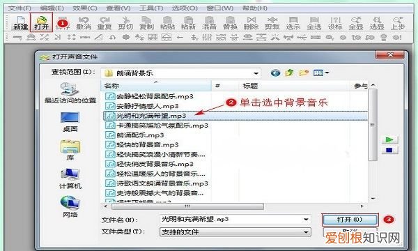The width and height of the screenshot is (418, 251).
Task: Select the 轻快搞笑浪漫小清新节奏 file
Action: [x=155, y=154]
